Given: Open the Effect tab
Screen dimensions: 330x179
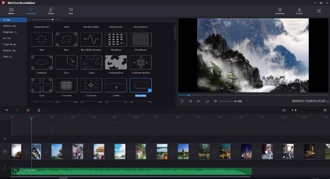Looking at the screenshot, I should [51, 11].
